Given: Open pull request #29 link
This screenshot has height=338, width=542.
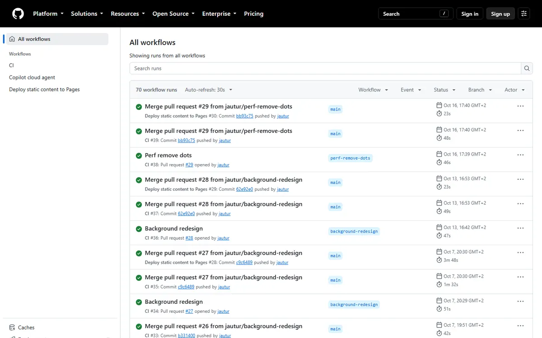Looking at the screenshot, I should 189,165.
